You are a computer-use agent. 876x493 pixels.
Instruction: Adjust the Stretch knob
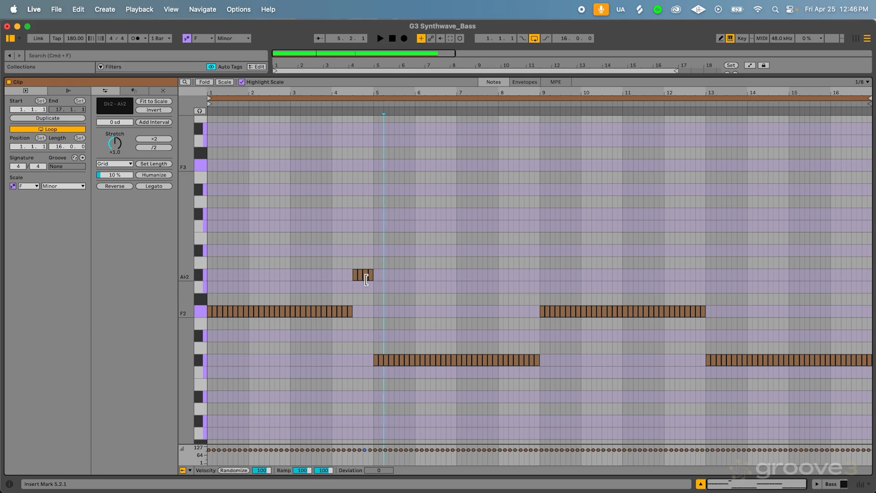tap(115, 143)
